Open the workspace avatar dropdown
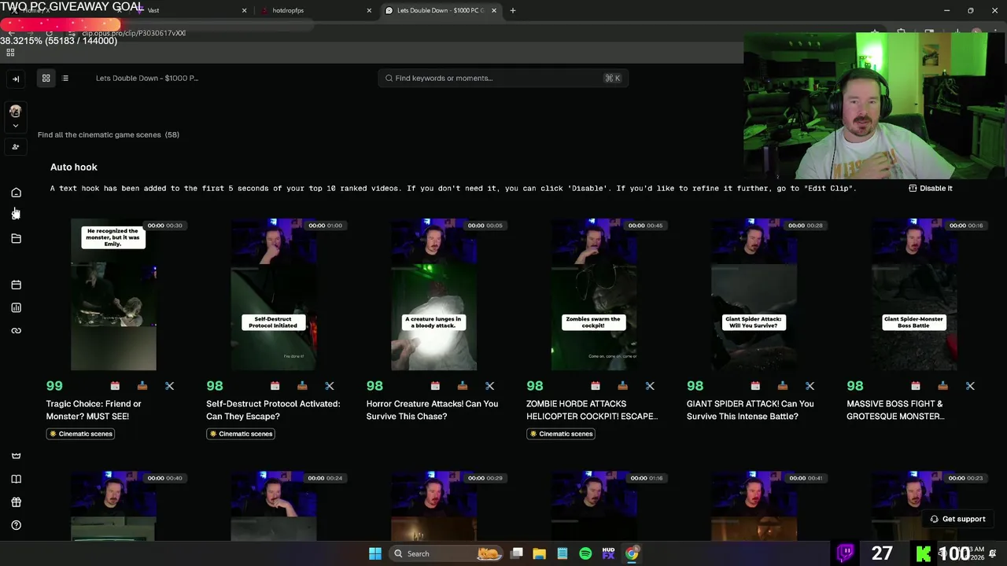Image resolution: width=1007 pixels, height=566 pixels. 15,116
